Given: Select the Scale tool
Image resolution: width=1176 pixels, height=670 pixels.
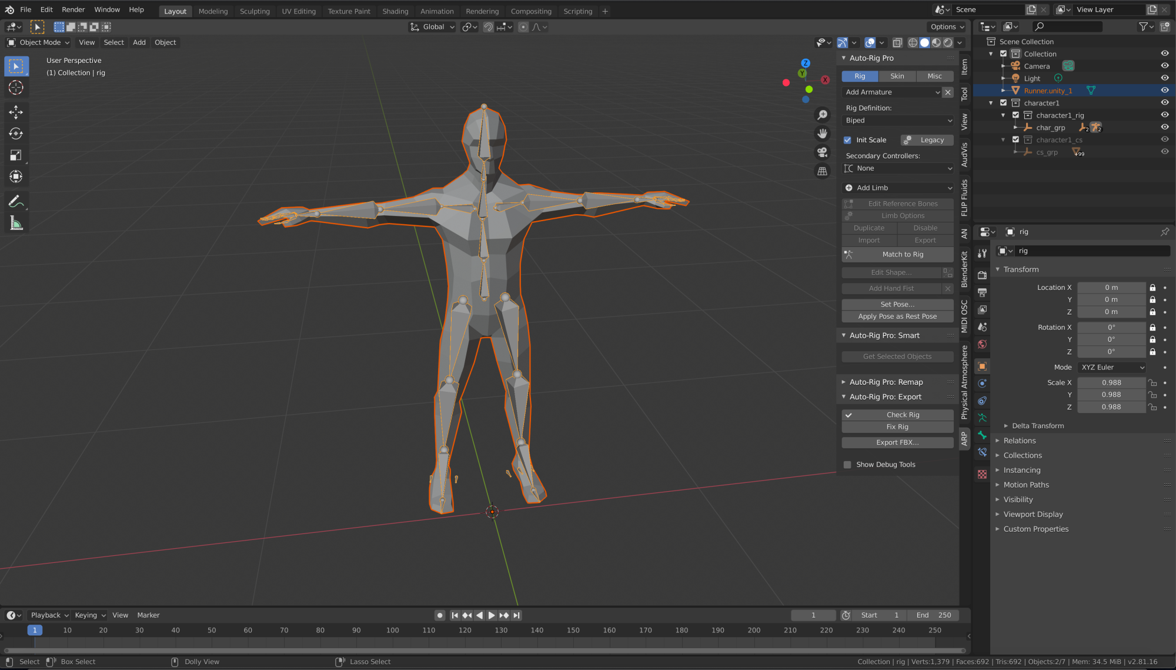Looking at the screenshot, I should tap(16, 155).
